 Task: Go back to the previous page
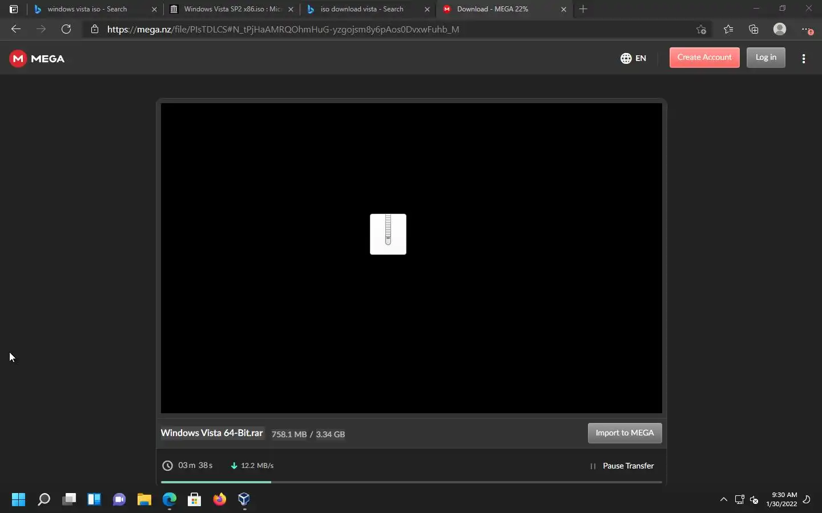click(16, 29)
